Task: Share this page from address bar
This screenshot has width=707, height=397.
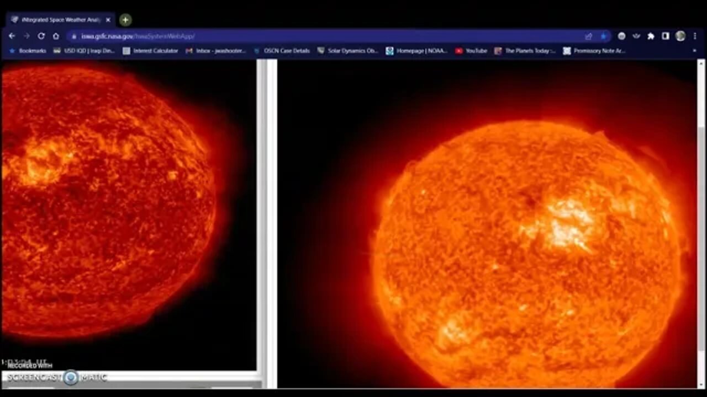Action: coord(589,36)
